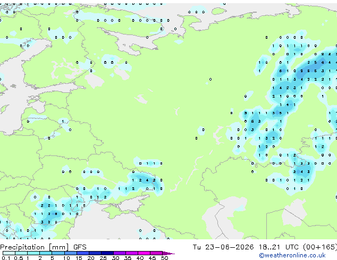Click the 40–45 mm magenta swatch

144,253
